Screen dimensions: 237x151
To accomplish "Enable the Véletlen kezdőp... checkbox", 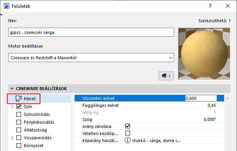I will point(128,133).
